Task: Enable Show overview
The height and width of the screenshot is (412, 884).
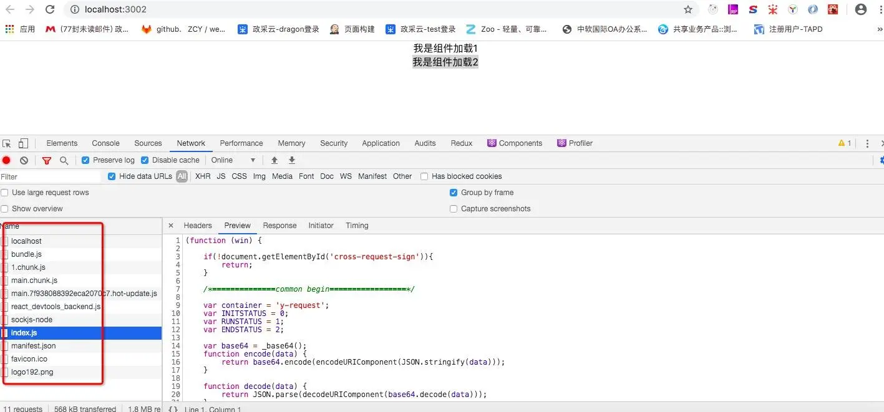Action: (5, 209)
